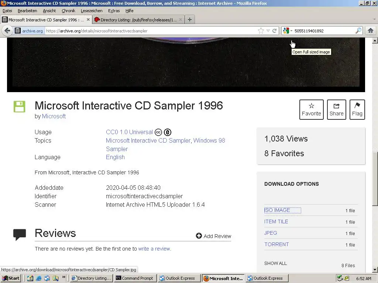Click the vertical scrollbar thumb
This screenshot has height=283, width=378.
pyautogui.click(x=375, y=179)
